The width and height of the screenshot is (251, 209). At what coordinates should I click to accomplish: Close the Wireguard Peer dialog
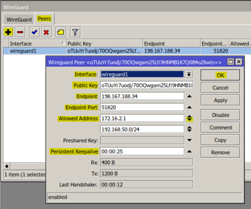(x=239, y=62)
